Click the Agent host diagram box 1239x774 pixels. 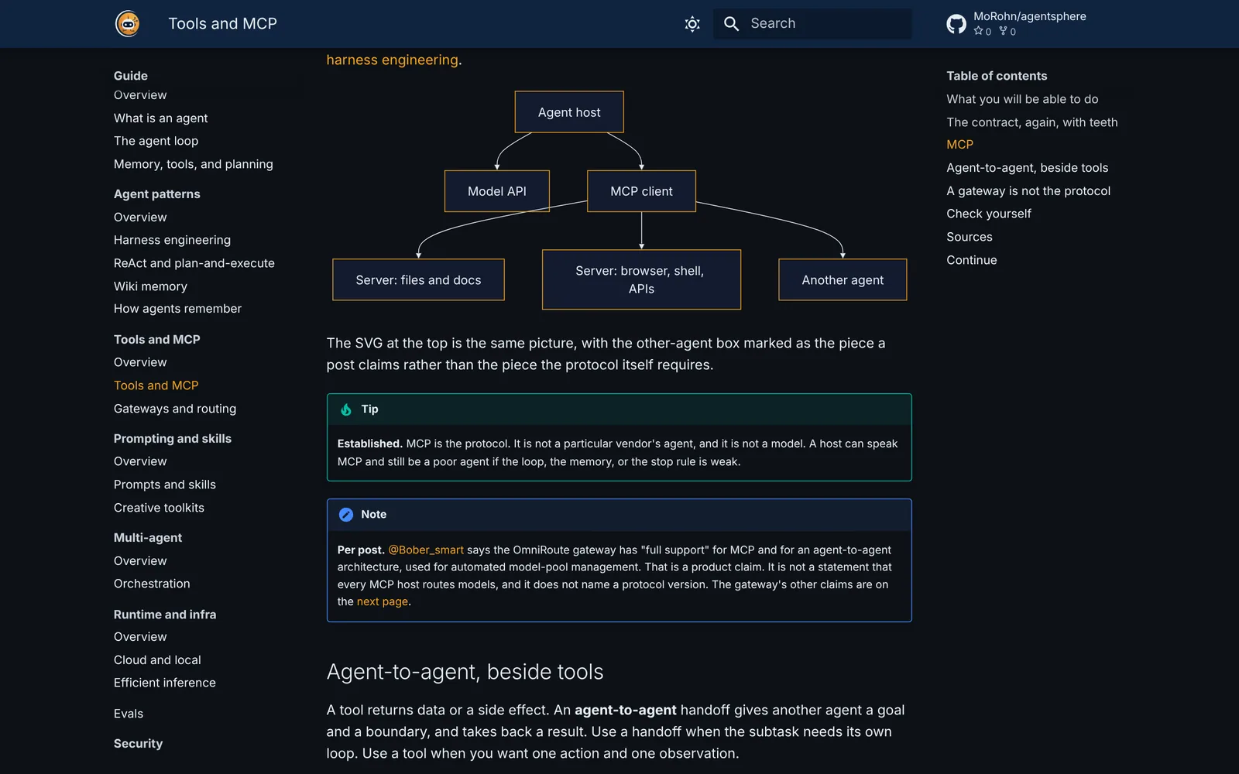[569, 112]
